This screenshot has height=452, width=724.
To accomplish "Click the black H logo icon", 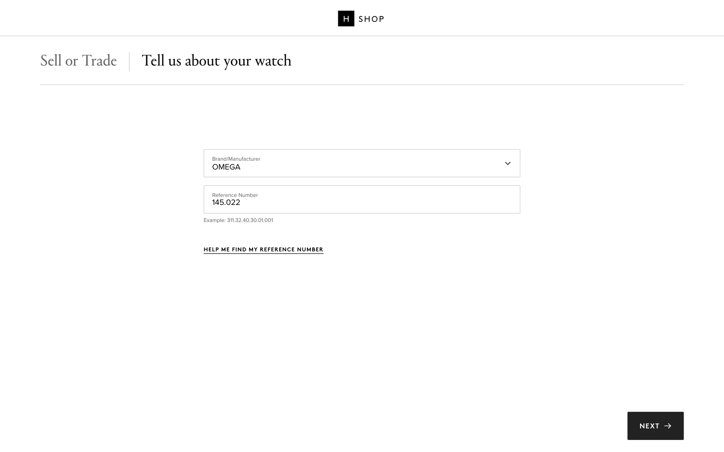I will [x=346, y=18].
